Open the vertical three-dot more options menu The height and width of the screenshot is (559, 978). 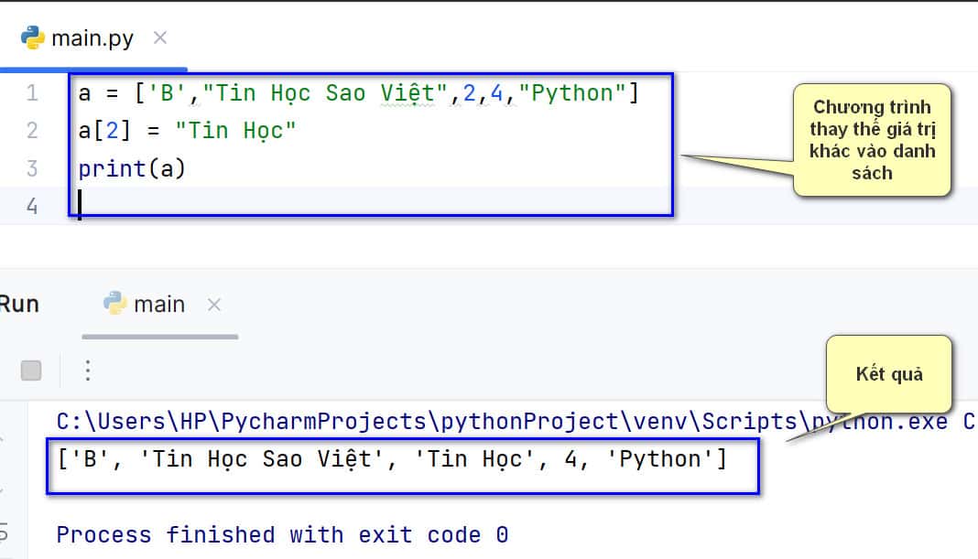tap(88, 371)
